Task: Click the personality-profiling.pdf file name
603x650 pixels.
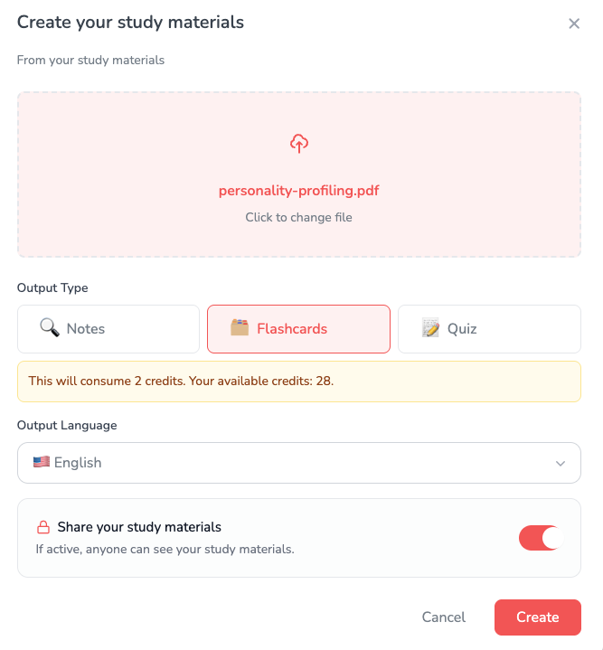Action: [299, 191]
